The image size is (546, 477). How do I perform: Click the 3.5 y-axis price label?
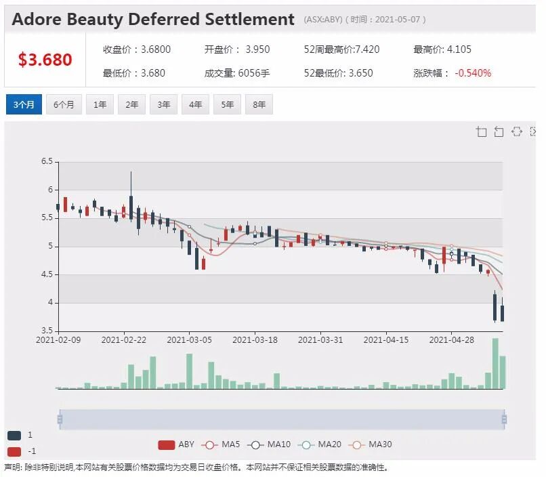coord(47,331)
